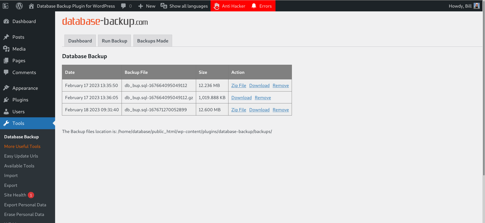
Task: Click the Users person icon
Action: coord(6,112)
